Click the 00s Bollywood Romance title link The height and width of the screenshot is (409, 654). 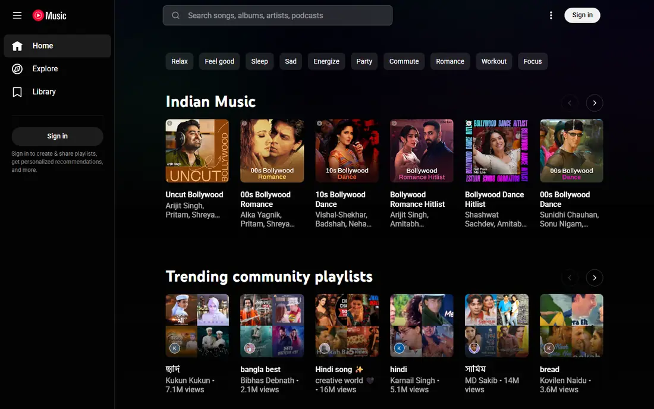click(265, 199)
